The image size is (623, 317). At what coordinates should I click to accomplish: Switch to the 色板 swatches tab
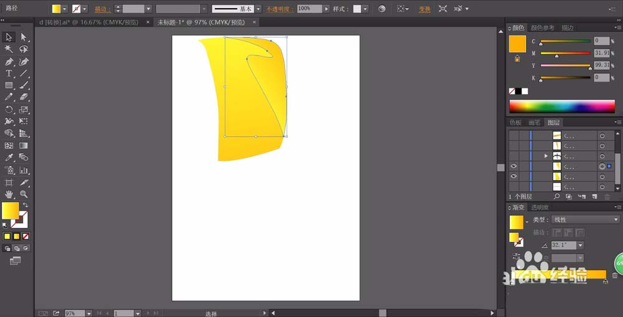516,122
